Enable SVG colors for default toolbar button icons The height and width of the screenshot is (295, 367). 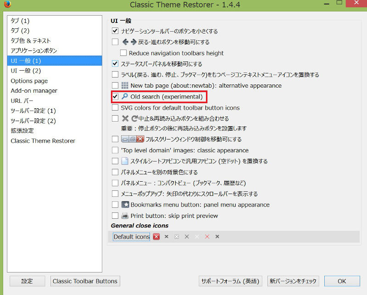[x=115, y=108]
